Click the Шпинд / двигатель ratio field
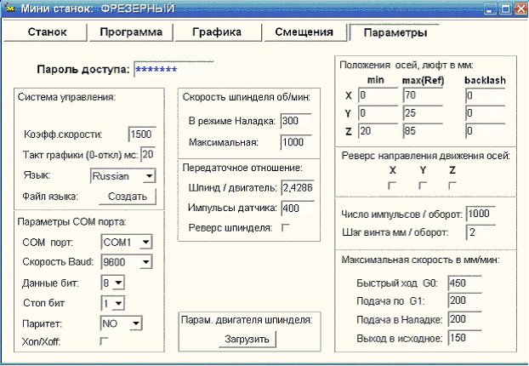529x366 pixels. (x=298, y=188)
